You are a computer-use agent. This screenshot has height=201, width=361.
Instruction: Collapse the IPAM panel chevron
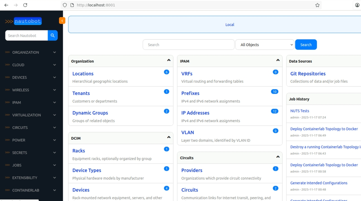coord(278,60)
